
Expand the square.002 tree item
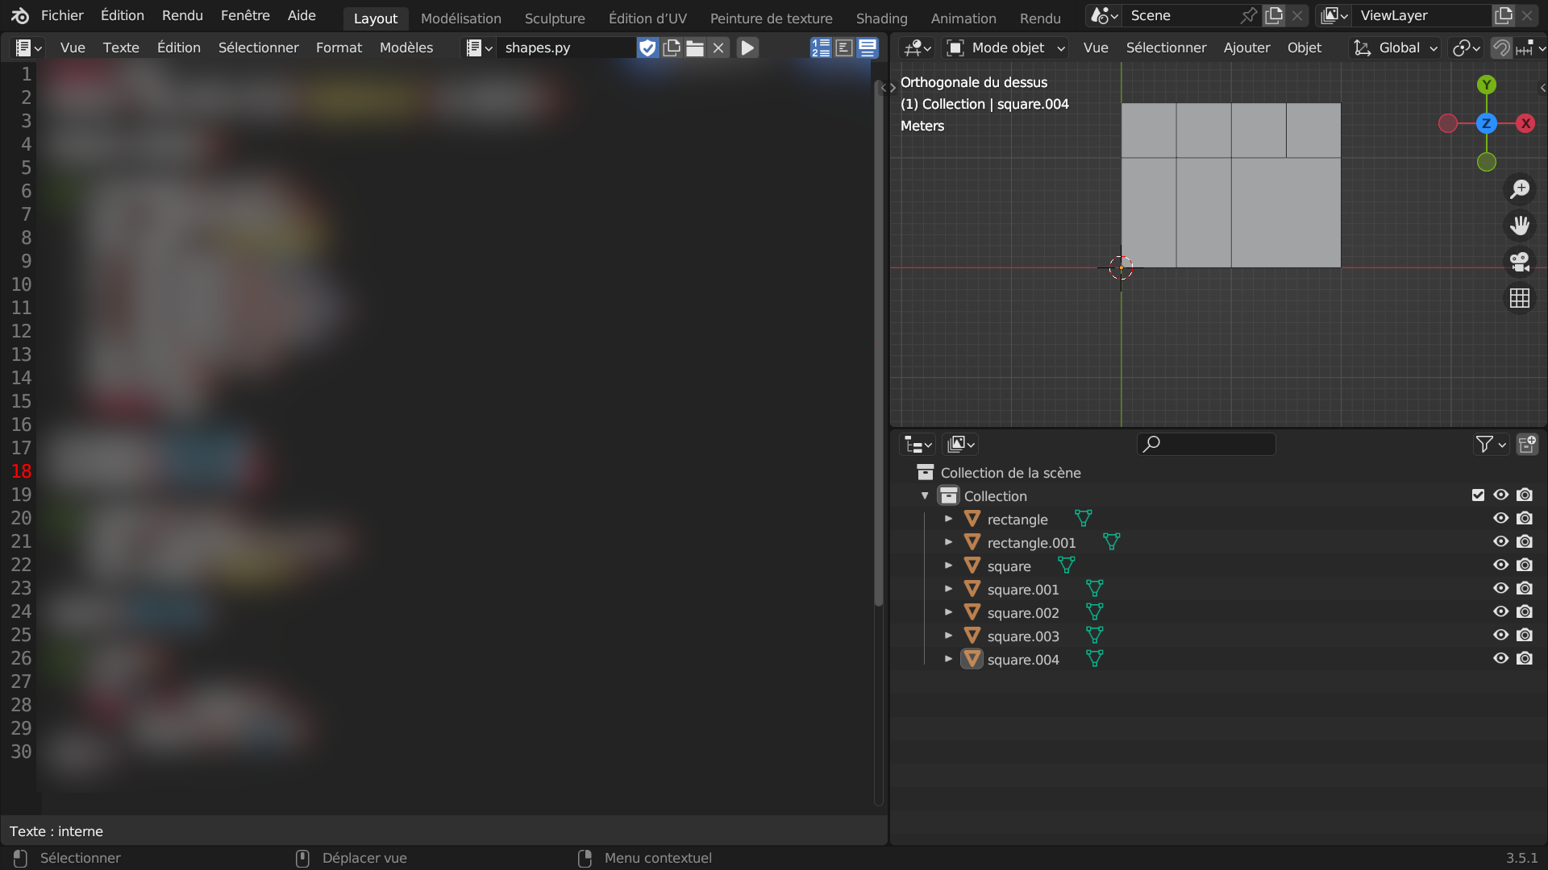pos(949,612)
